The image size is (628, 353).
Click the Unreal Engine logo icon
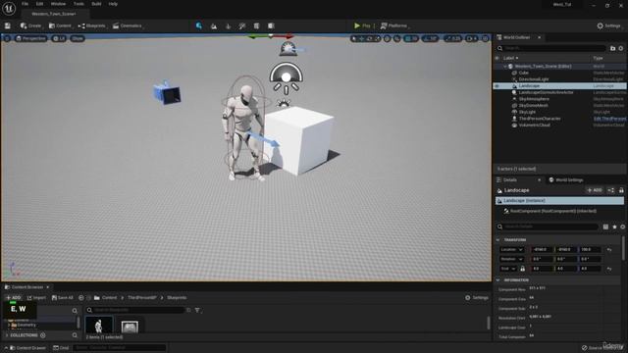(9, 8)
